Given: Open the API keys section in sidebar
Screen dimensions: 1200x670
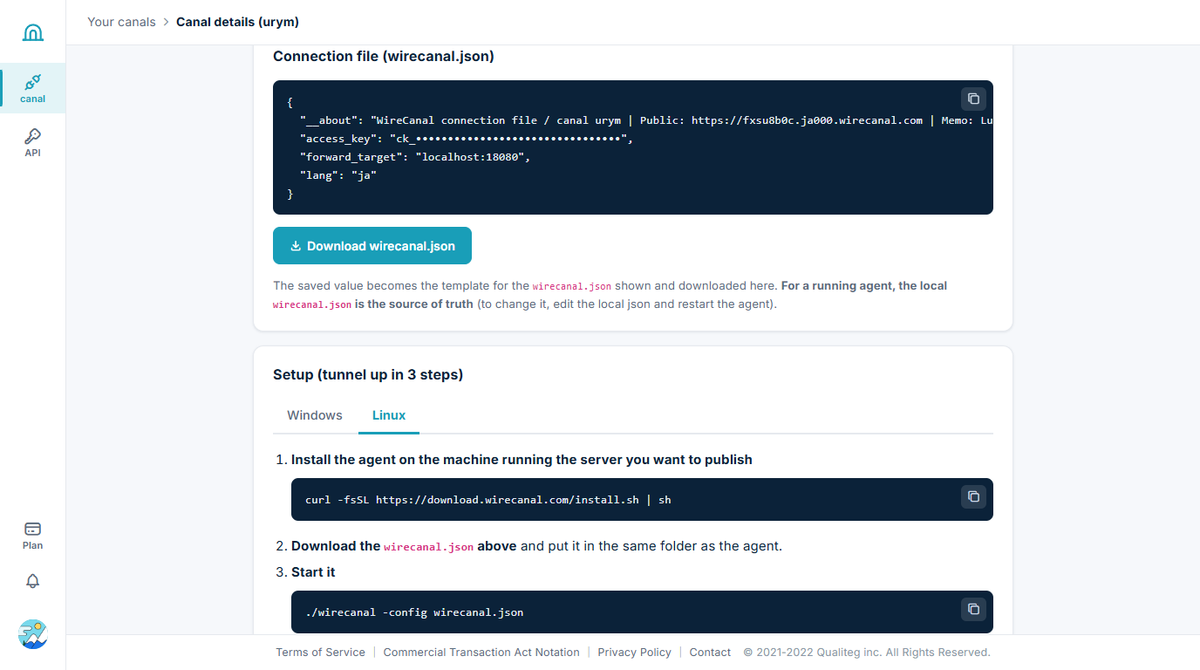Looking at the screenshot, I should [32, 142].
